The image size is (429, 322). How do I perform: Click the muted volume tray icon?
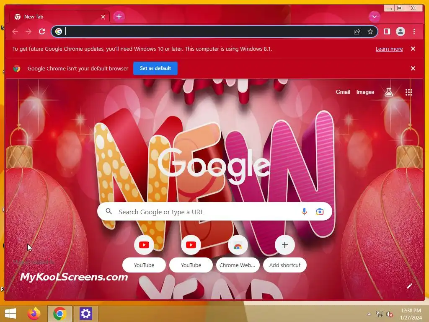click(389, 314)
